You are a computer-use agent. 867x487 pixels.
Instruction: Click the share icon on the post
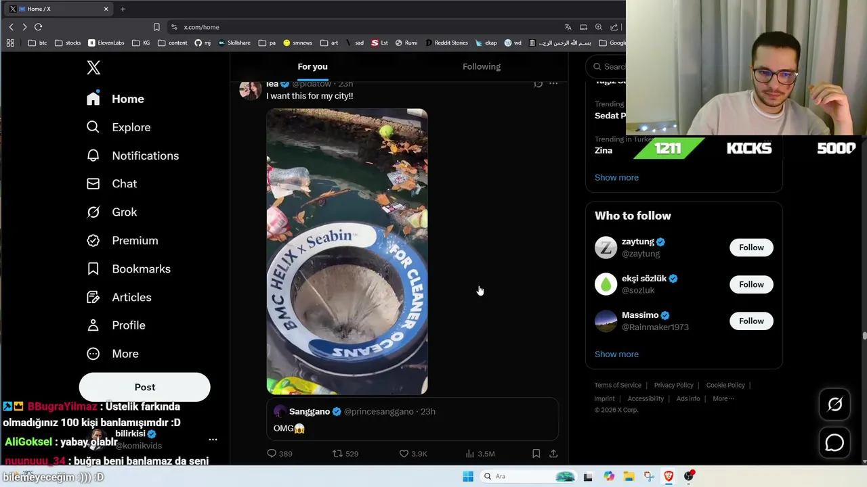click(x=553, y=453)
